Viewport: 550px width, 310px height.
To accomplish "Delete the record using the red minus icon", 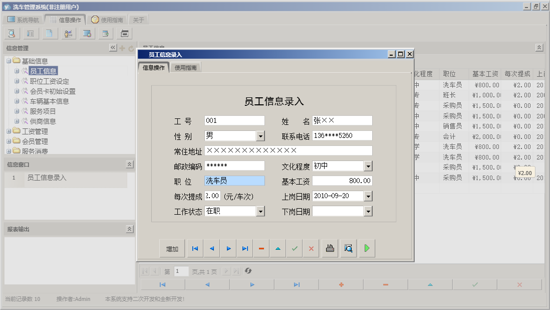I will pos(261,248).
